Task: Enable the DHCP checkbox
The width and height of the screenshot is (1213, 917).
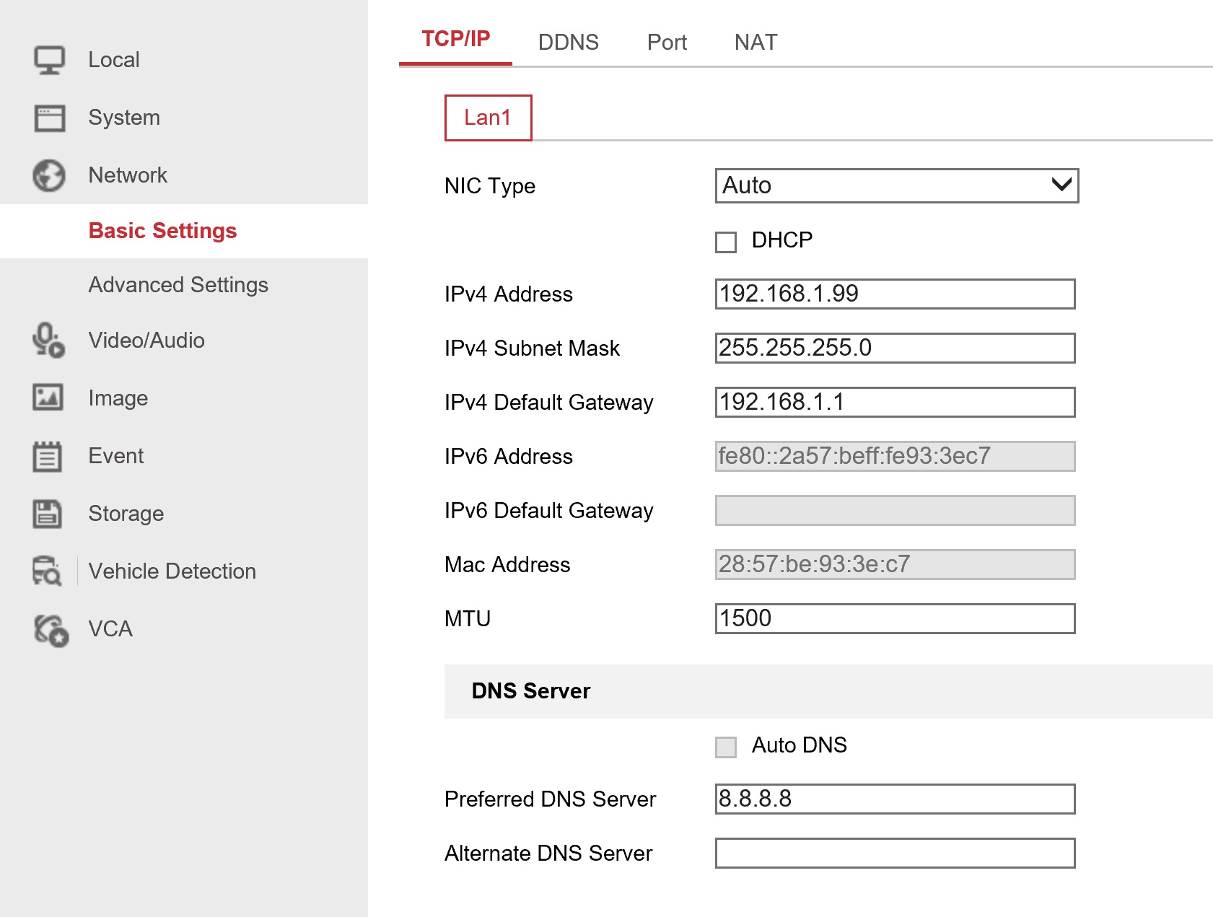Action: point(726,242)
